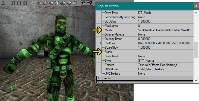Click the DT_Mesh value field
The width and height of the screenshot is (199, 101).
point(165,13)
